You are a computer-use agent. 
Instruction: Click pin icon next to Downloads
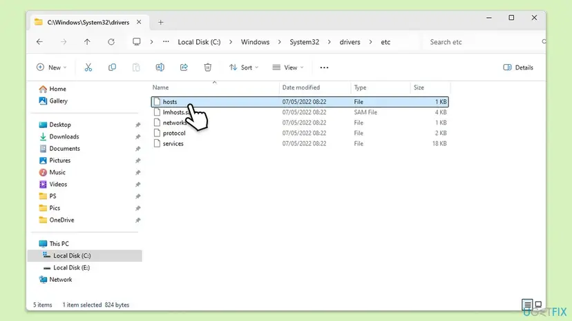(138, 137)
